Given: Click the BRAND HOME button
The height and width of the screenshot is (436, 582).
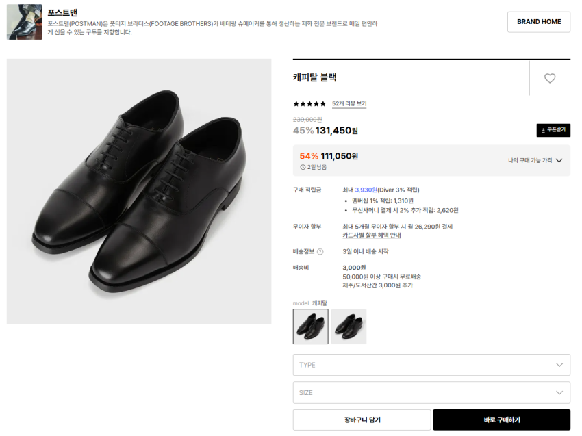Looking at the screenshot, I should [538, 22].
